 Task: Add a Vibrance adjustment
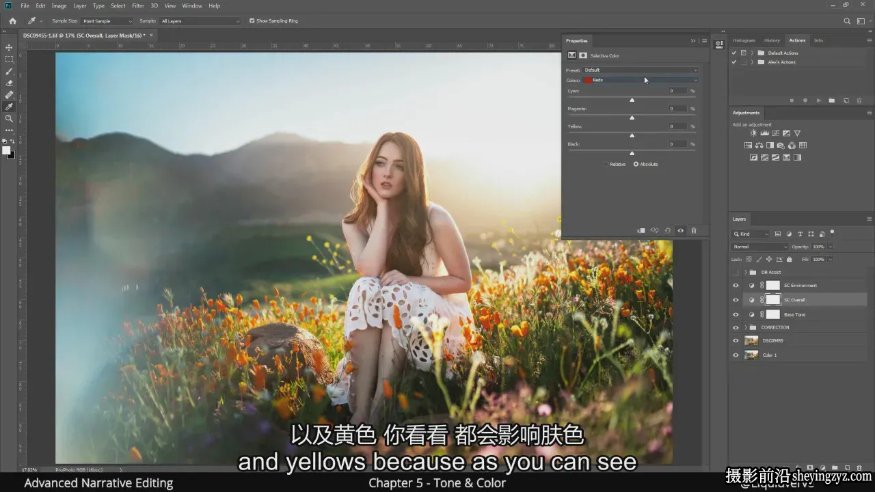click(797, 133)
